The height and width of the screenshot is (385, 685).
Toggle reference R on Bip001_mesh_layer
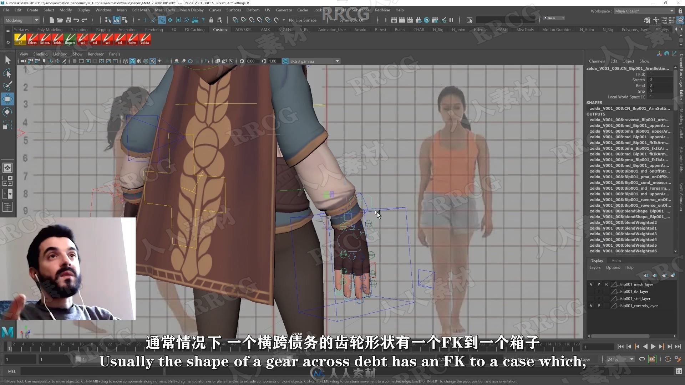606,284
